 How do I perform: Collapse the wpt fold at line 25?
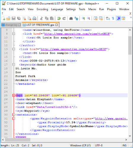[14, 95]
